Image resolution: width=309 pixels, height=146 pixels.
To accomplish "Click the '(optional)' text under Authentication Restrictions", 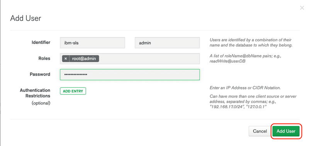I will point(41,103).
